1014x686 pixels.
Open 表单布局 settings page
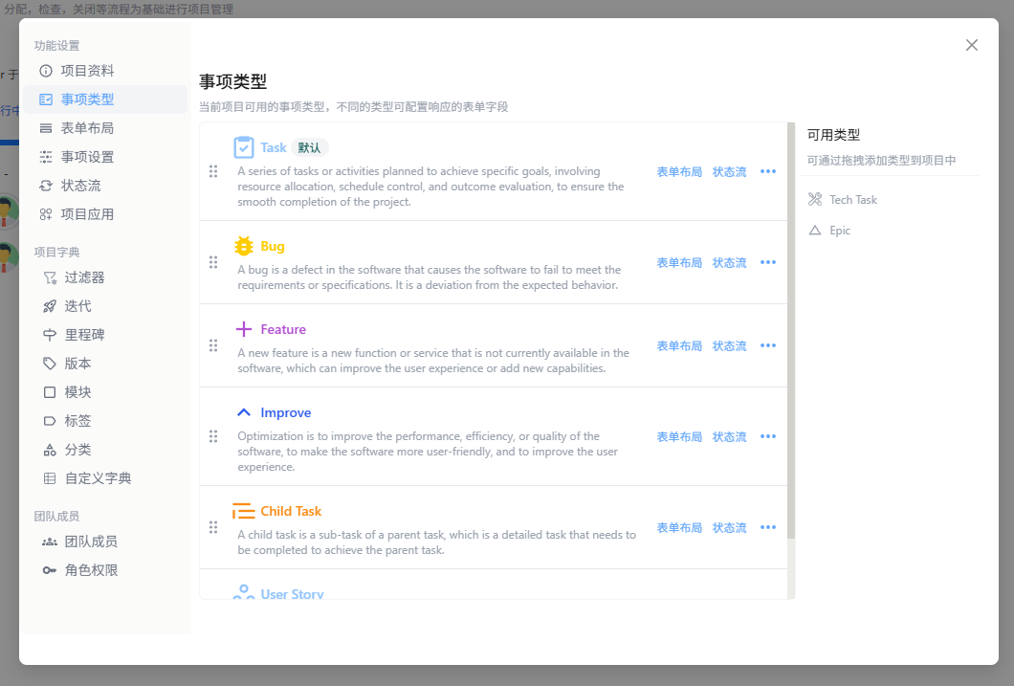tap(105, 128)
